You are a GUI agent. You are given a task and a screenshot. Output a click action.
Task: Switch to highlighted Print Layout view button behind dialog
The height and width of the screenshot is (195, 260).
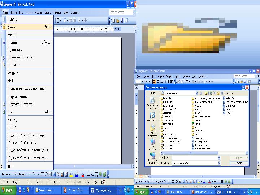click(141, 177)
